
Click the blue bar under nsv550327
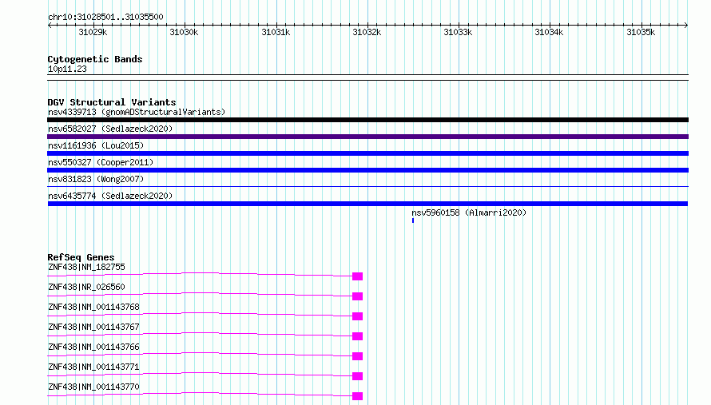point(367,170)
